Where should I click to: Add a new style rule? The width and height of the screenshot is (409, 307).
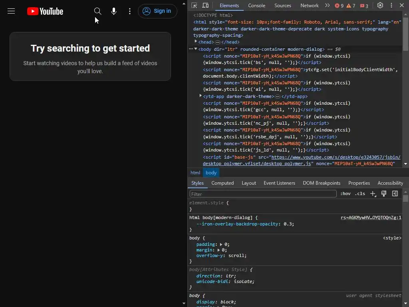tap(373, 194)
